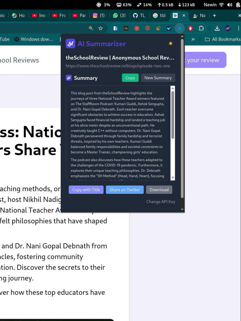Screen dimensions: 241x321
Task: Open the orange extension icon
Action: tap(158, 29)
